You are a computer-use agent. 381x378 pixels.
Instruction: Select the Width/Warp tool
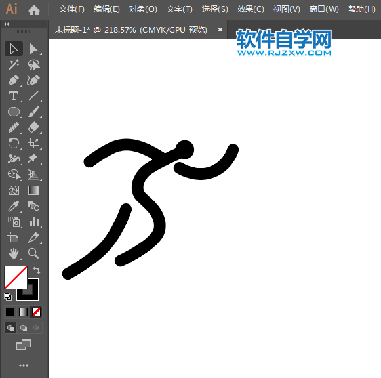coord(14,159)
